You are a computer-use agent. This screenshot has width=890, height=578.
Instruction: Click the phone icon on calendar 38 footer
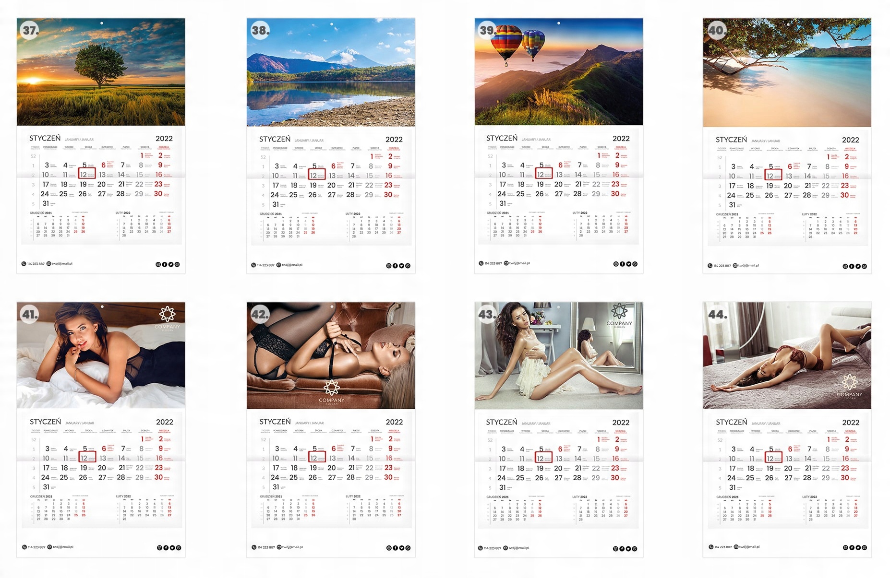253,265
